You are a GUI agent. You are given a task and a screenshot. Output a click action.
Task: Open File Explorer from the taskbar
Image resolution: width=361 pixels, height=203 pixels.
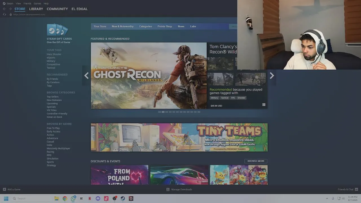(56, 198)
